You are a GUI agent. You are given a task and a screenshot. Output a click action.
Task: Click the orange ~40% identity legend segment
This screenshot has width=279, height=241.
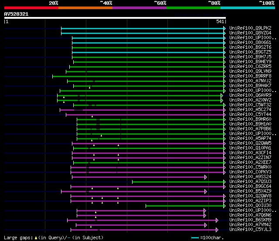click(x=85, y=8)
